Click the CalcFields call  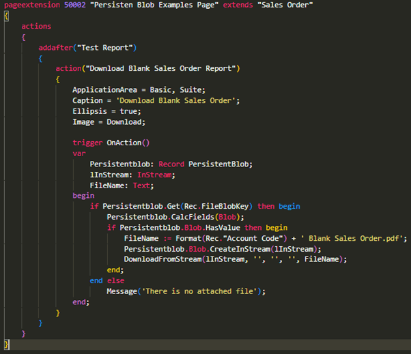coord(193,217)
